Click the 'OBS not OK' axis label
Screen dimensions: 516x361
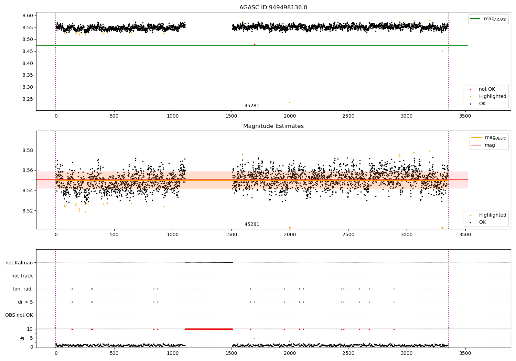[19, 315]
